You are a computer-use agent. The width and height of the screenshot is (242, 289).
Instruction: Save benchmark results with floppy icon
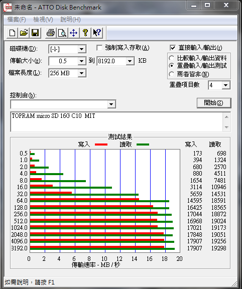point(35,33)
